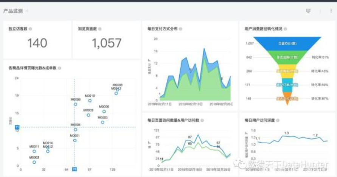Click the 140 unique visitors value

tap(37, 43)
